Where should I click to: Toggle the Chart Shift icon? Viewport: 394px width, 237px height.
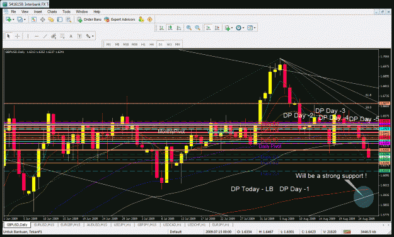[x=217, y=28]
